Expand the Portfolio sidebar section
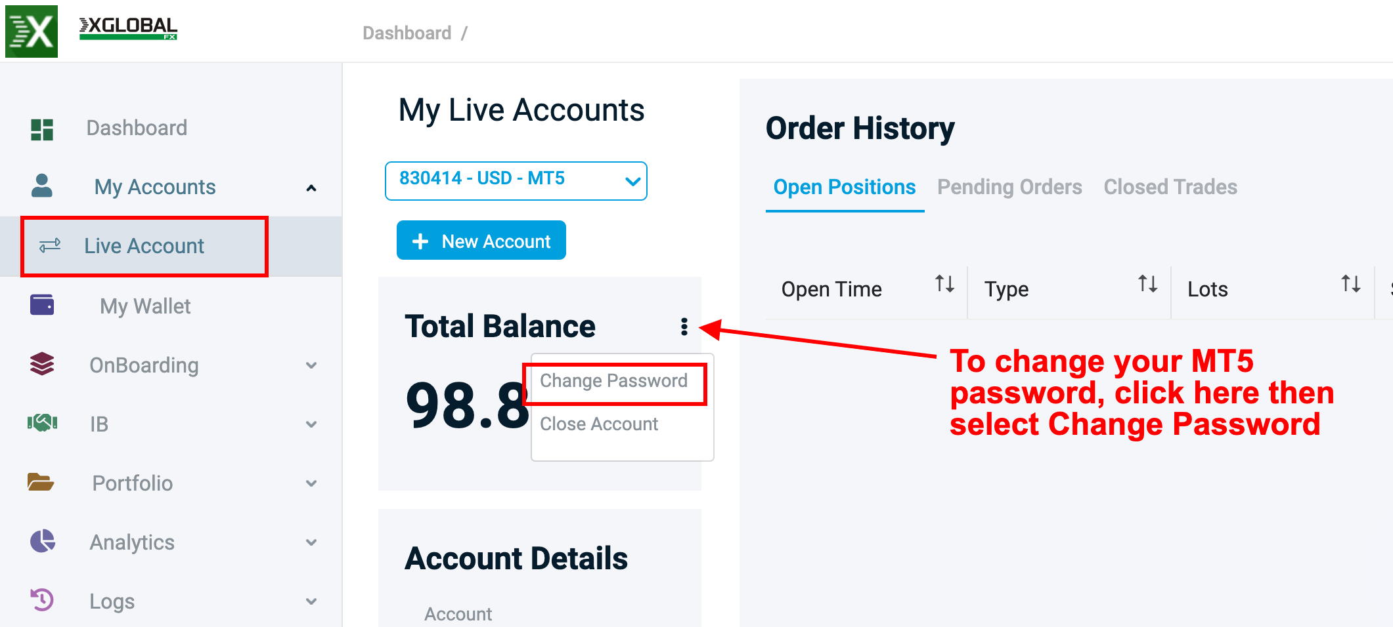 311,483
